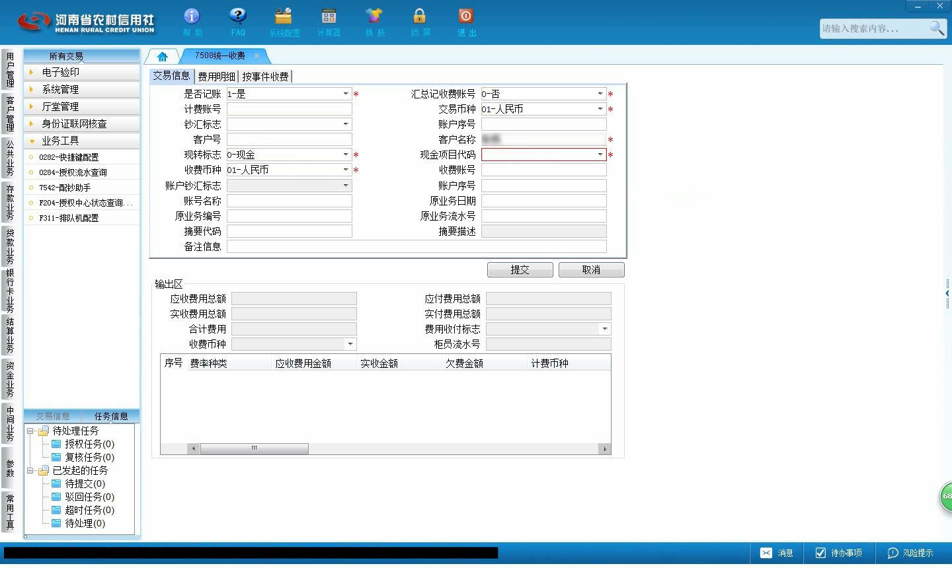Go to the home tab icon
The width and height of the screenshot is (952, 568).
coord(162,56)
